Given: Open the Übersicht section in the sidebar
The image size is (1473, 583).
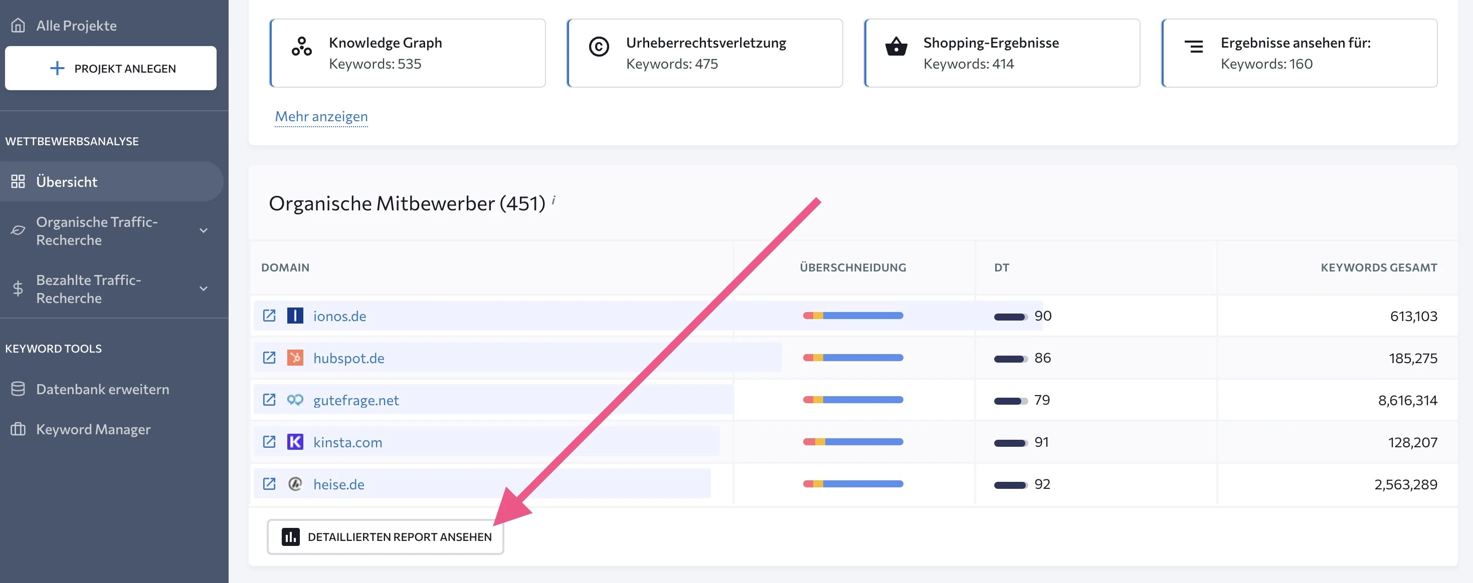Looking at the screenshot, I should pyautogui.click(x=66, y=181).
